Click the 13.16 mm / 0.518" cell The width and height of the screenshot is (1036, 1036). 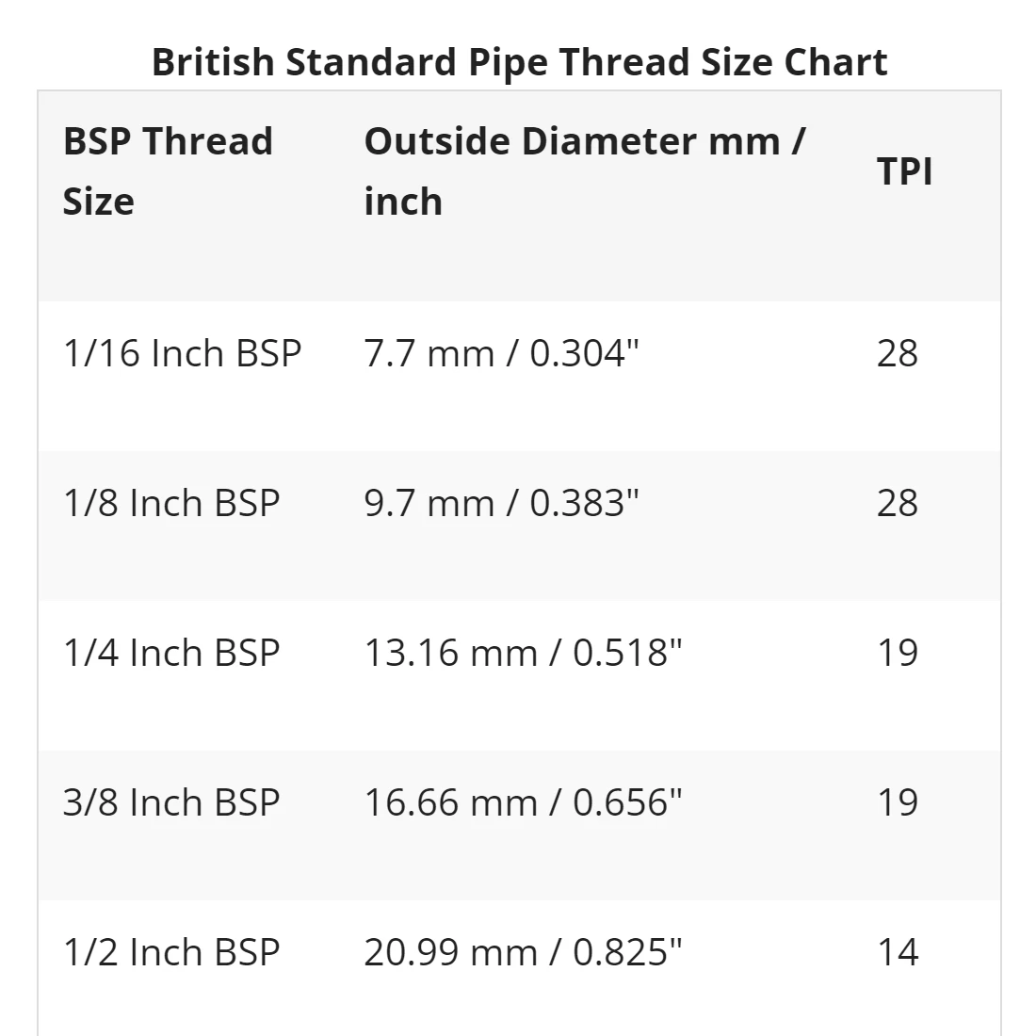[523, 653]
